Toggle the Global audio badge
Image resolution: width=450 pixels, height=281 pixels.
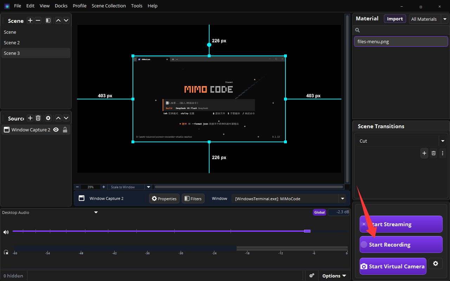319,212
